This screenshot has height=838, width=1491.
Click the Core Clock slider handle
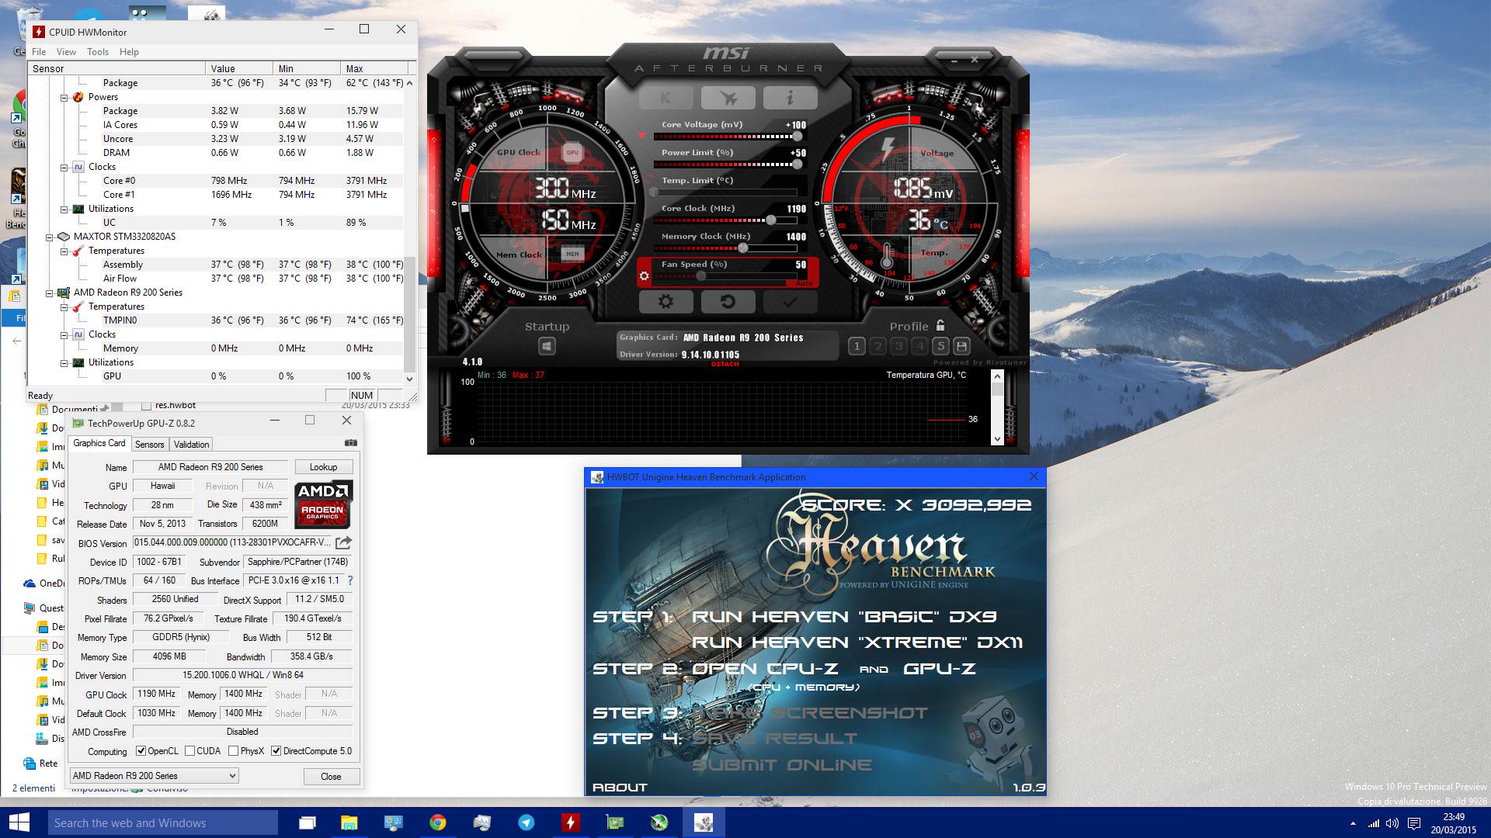pos(771,220)
